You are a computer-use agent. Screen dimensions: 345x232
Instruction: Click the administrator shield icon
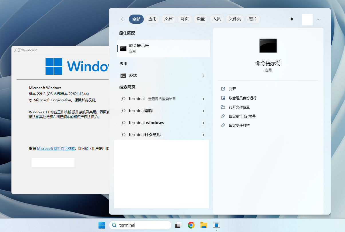[x=223, y=98]
